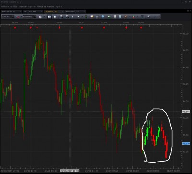Click the zoom out magnifier icon
This screenshot has width=192, height=174.
67,16
